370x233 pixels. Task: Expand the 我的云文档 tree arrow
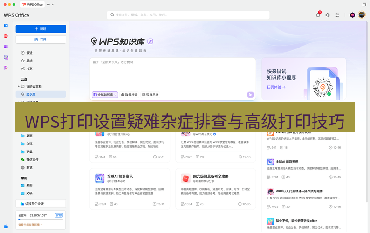19,86
